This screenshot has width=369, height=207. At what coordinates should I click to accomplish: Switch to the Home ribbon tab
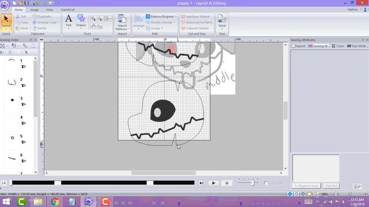pyautogui.click(x=18, y=10)
